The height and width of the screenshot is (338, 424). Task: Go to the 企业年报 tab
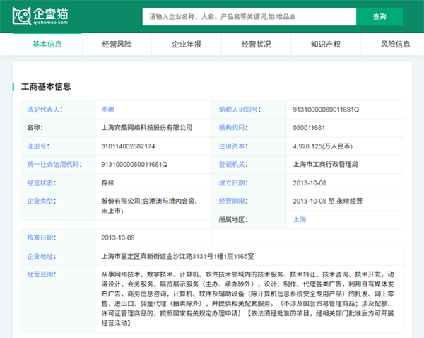tap(187, 44)
